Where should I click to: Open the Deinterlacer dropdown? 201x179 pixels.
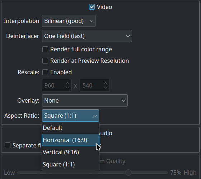point(87,36)
